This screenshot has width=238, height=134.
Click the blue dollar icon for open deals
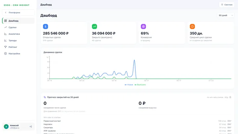point(46,26)
